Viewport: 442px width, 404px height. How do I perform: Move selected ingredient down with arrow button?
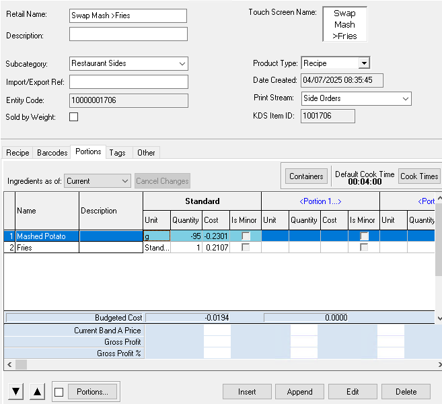(17, 392)
